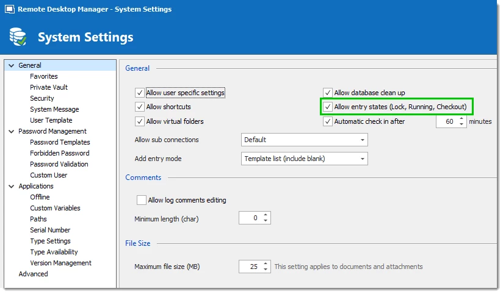
Task: Click the 'minutes' label
Action: pos(480,121)
